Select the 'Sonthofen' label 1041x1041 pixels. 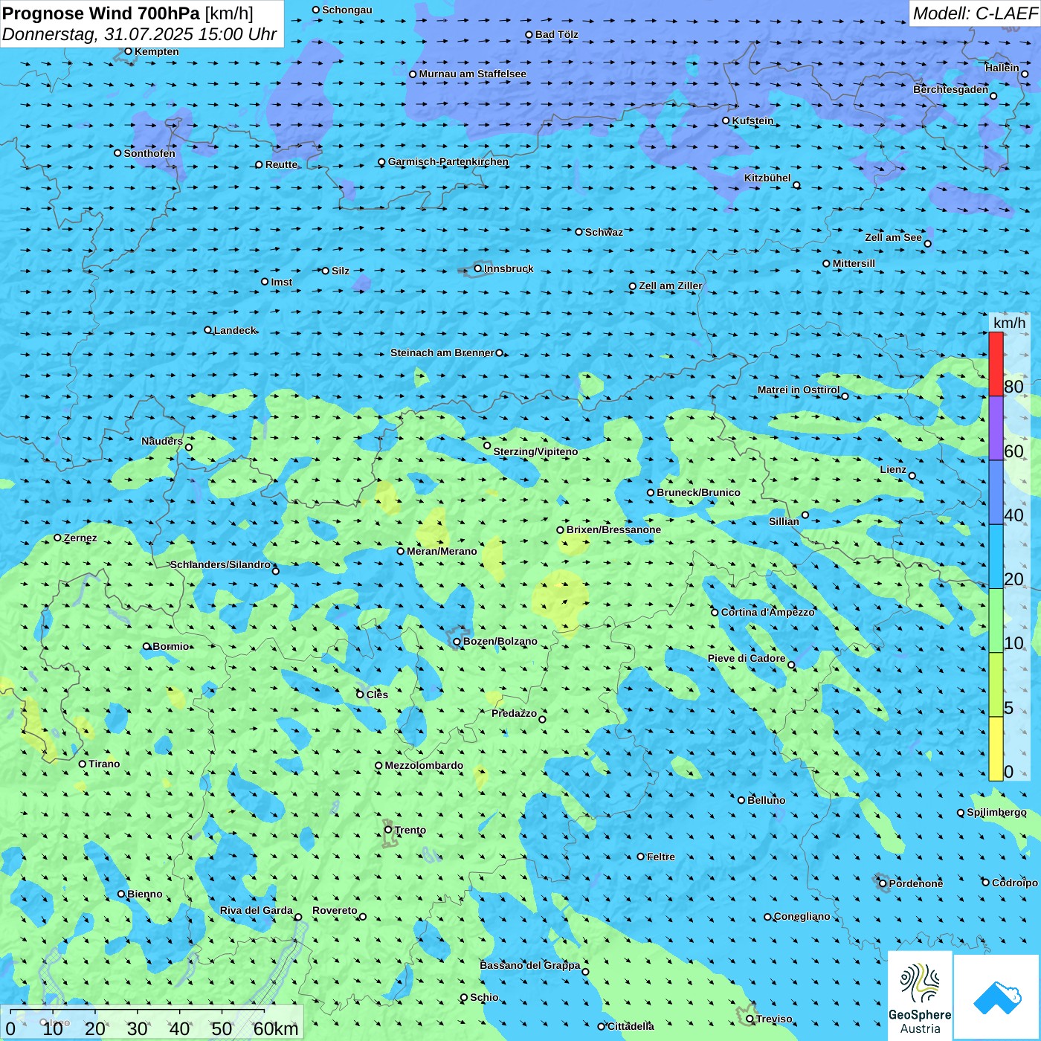click(149, 153)
